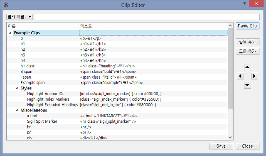Click the h1 class="heading" text cell
The height and width of the screenshot is (156, 266).
coord(108,66)
